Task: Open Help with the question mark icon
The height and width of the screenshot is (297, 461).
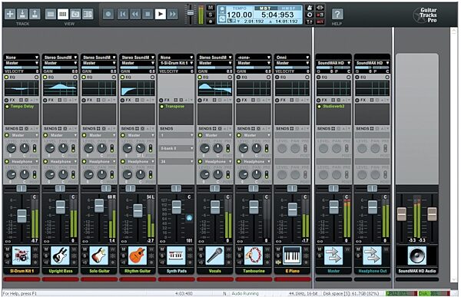Action: (337, 14)
